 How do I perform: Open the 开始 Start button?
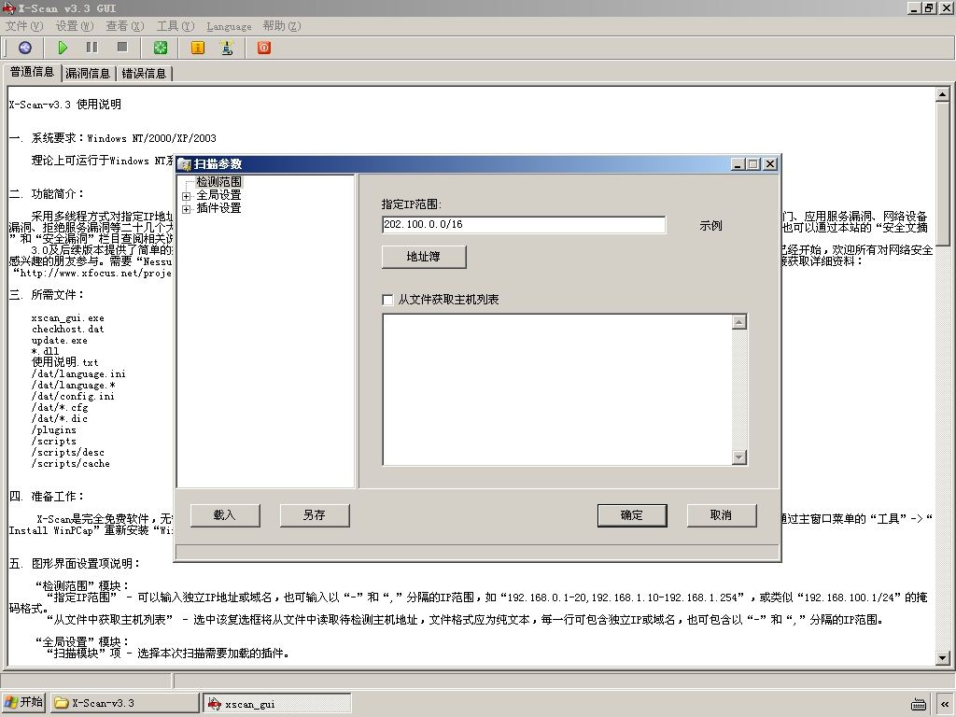point(23,702)
